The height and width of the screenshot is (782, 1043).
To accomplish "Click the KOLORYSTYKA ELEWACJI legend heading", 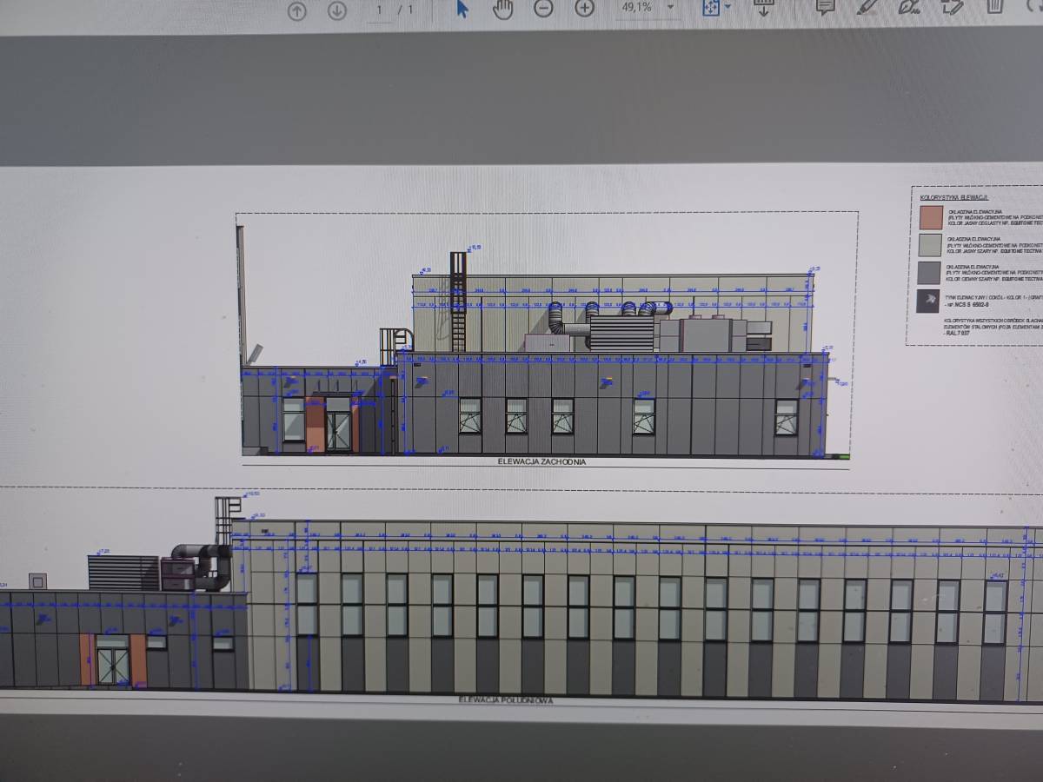I will click(954, 197).
